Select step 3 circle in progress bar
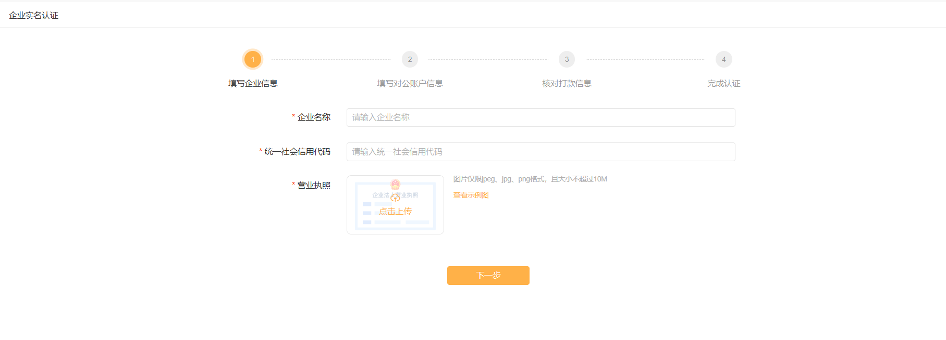Screen dimensions: 946x340 pyautogui.click(x=567, y=59)
